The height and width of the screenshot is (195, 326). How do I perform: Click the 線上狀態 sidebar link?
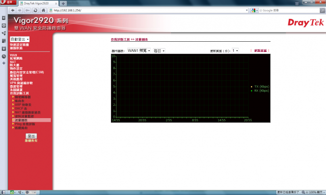click(16, 48)
